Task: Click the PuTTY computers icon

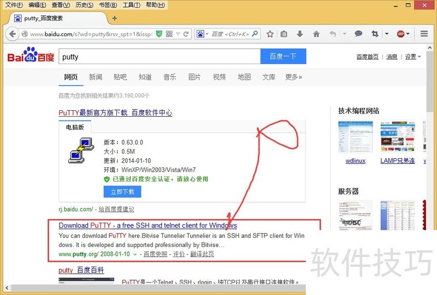Action: (x=81, y=150)
